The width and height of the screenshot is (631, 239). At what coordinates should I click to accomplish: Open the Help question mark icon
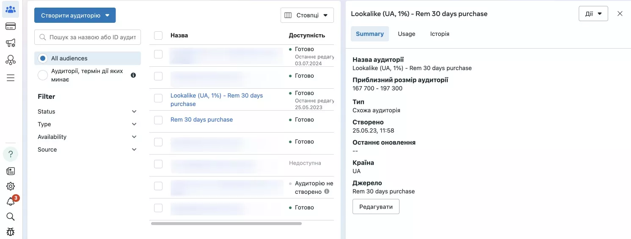[x=11, y=154]
